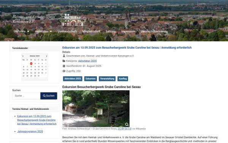Click the 'Terminkalender' panel heading
The height and width of the screenshot is (143, 228).
click(20, 48)
